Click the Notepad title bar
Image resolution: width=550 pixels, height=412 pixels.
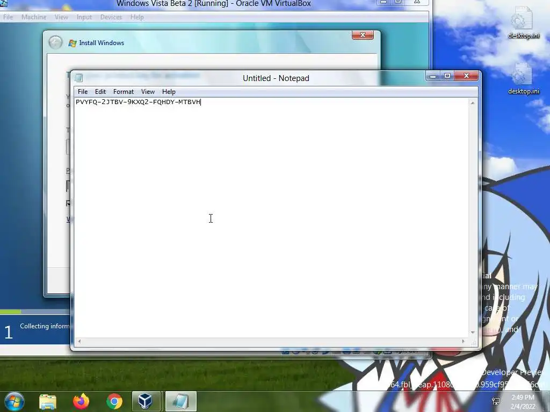coord(276,78)
